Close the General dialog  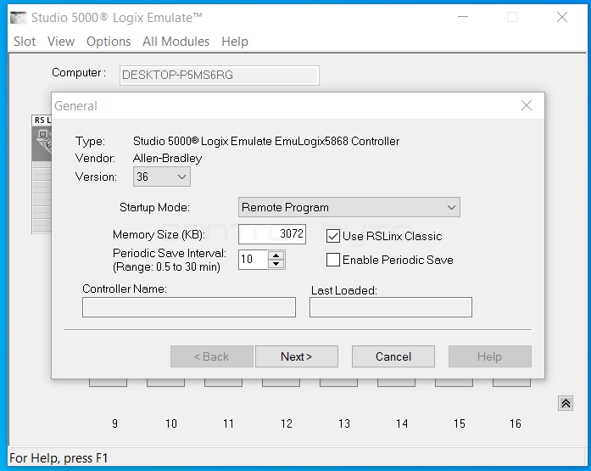[x=527, y=105]
